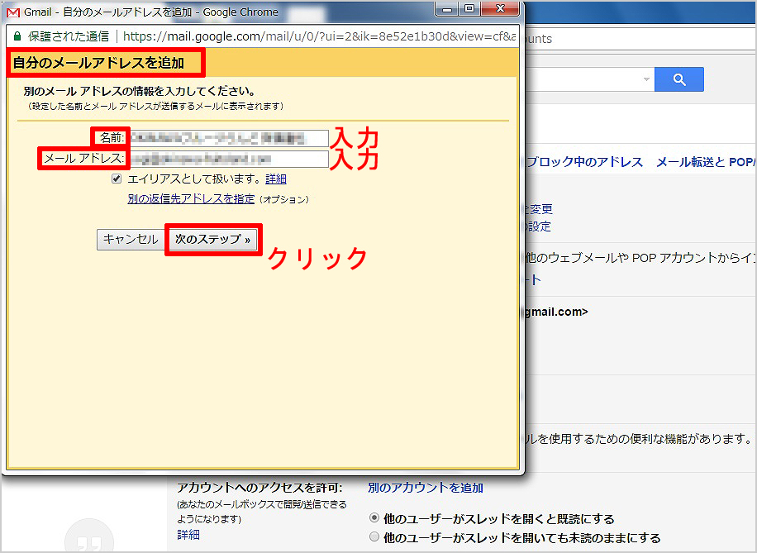
Task: Open the メール転送と POP settings tab
Action: tap(704, 162)
